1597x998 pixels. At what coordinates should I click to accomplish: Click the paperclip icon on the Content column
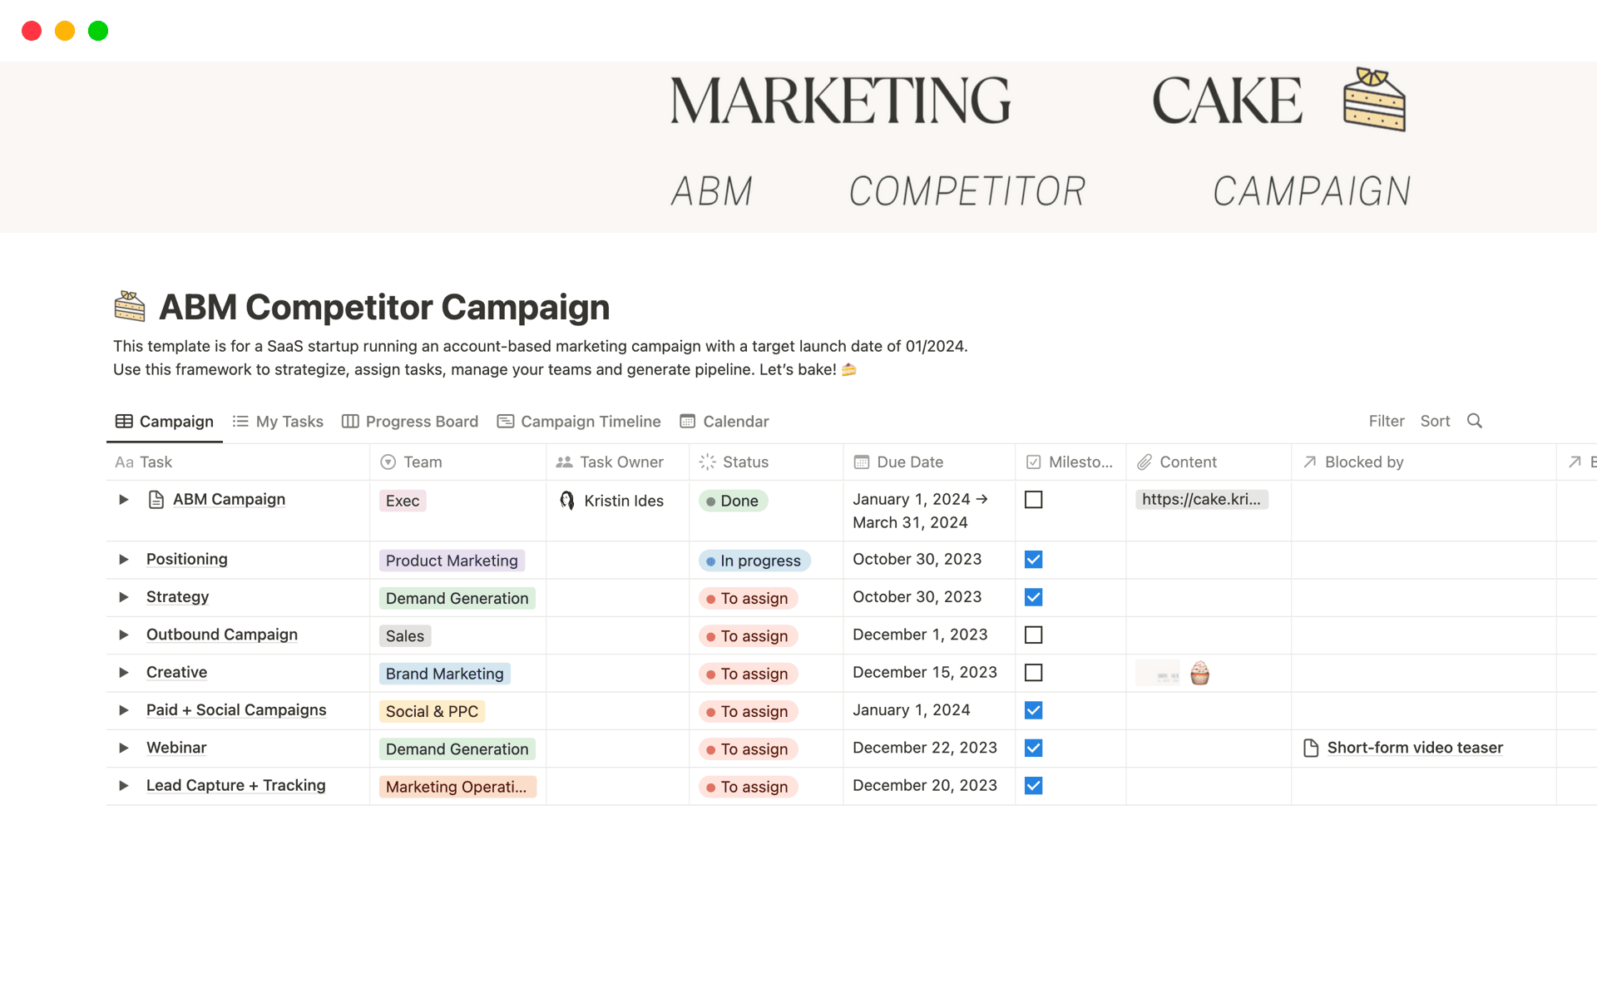tap(1145, 462)
